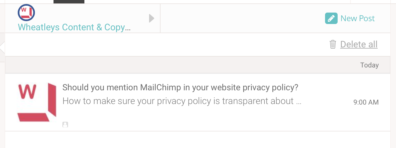The width and height of the screenshot is (396, 148).
Task: Click the post description about transparent privacy policy
Action: 182,101
